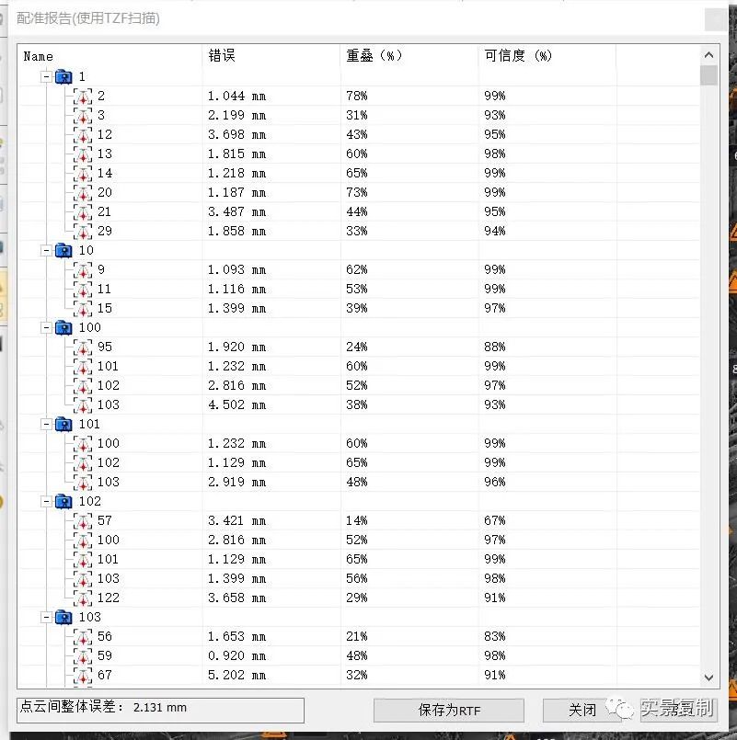Select error value 1.044 mm
The height and width of the screenshot is (740, 737).
click(x=236, y=97)
